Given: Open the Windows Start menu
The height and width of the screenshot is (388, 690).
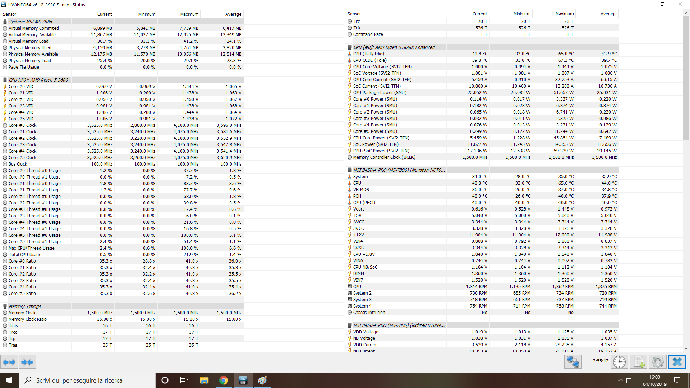Looking at the screenshot, I should click(x=9, y=380).
